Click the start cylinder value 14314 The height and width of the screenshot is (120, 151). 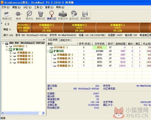click(122, 66)
